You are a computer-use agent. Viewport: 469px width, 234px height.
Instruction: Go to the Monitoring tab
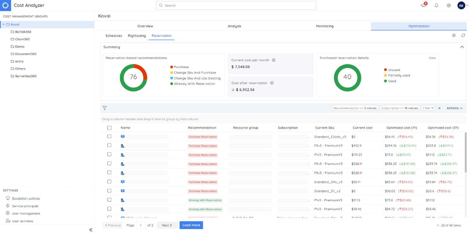click(x=324, y=26)
